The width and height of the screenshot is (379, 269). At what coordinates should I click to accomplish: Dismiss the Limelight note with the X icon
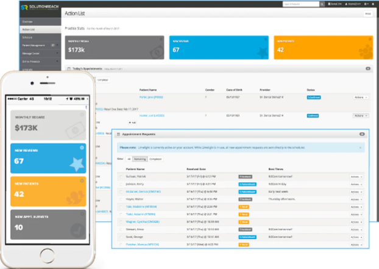click(360, 148)
